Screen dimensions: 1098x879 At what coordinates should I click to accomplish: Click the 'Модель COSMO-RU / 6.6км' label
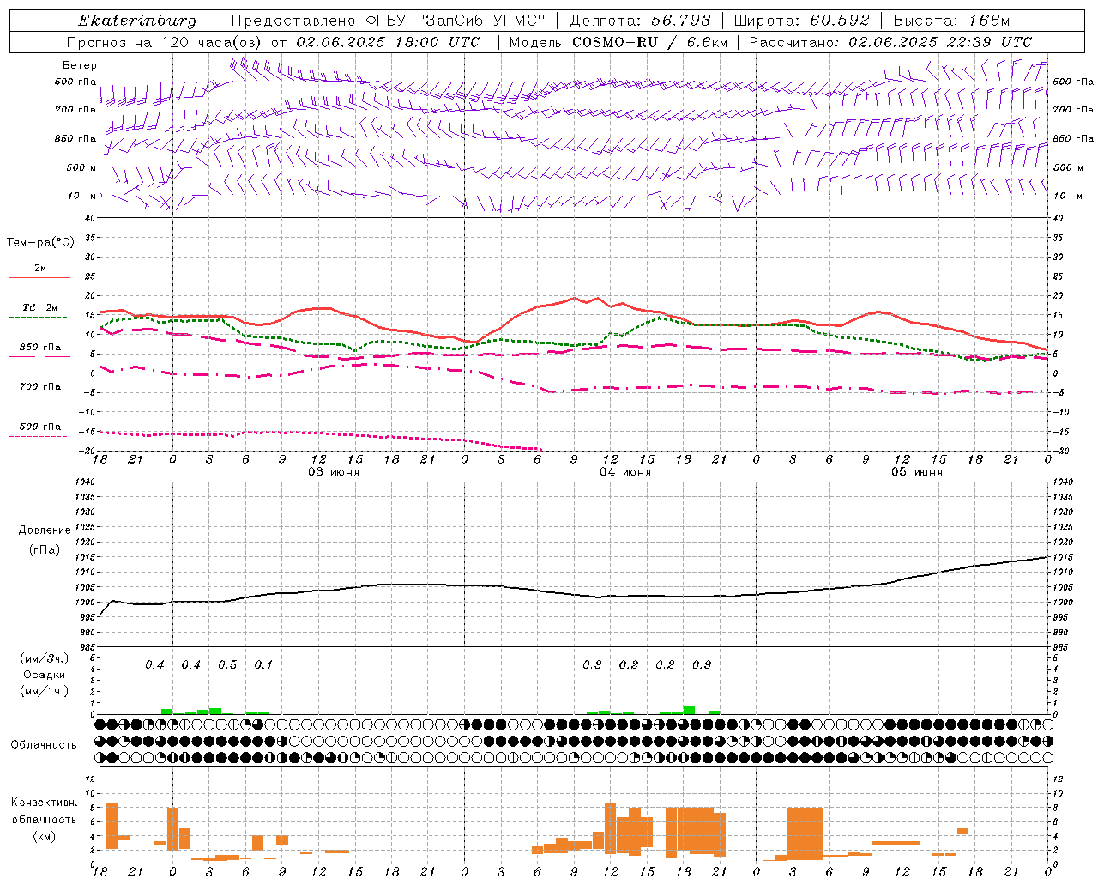(x=618, y=42)
